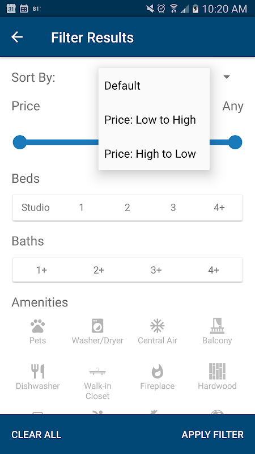Select the Washer/Dryer amenity icon

tap(97, 326)
